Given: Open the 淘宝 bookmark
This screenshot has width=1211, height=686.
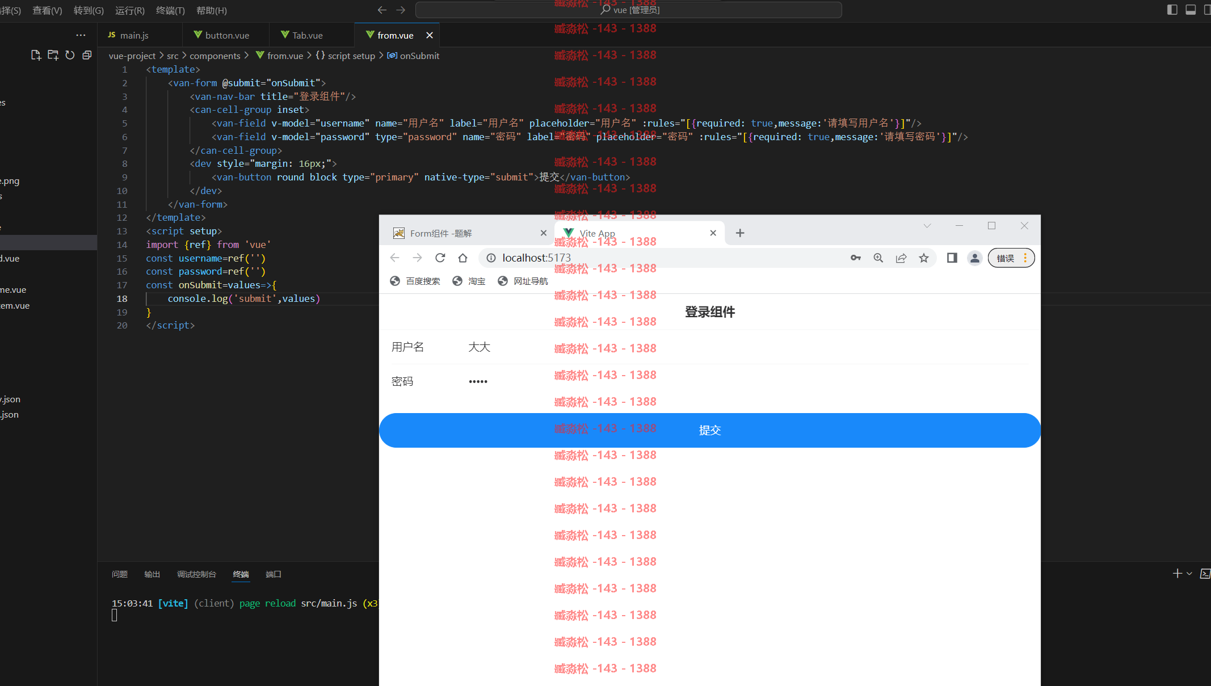Looking at the screenshot, I should (x=469, y=281).
